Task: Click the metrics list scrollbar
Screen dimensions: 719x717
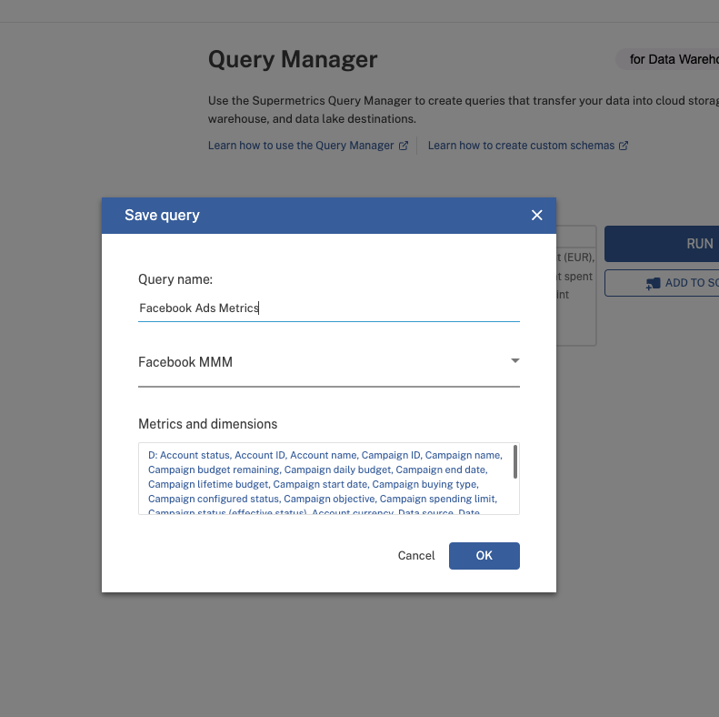Action: click(515, 461)
